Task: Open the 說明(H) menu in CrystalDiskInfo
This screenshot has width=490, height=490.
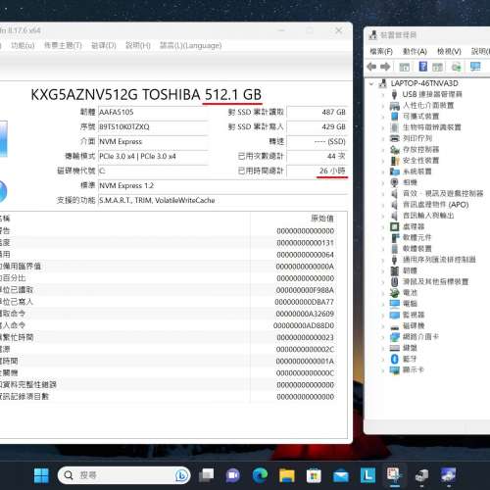Action: coord(138,45)
